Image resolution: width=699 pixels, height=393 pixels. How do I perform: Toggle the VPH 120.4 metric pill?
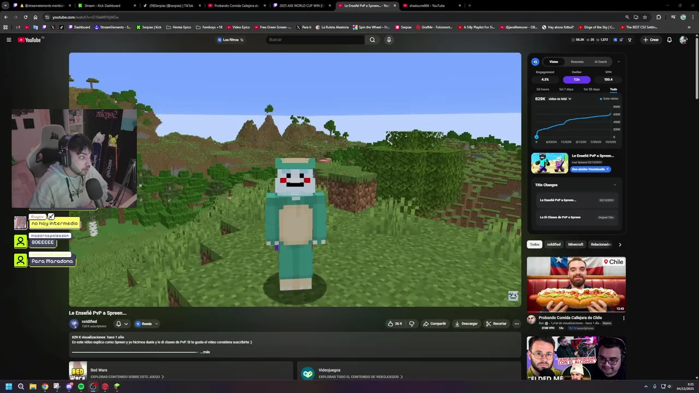point(608,80)
